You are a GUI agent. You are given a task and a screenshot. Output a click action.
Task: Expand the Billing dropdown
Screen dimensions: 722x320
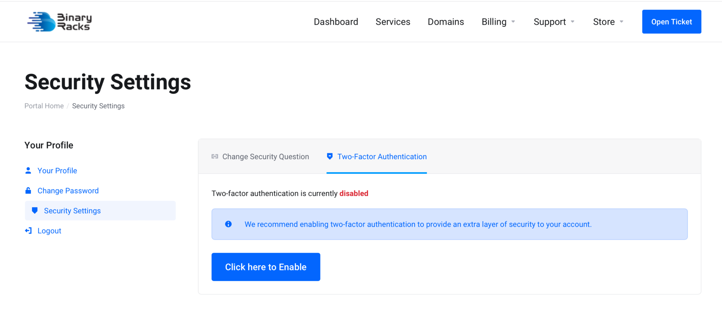click(x=497, y=21)
